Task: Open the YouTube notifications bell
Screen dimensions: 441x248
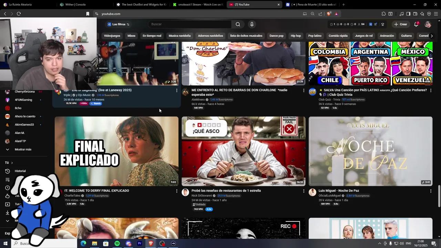Action: [416, 24]
